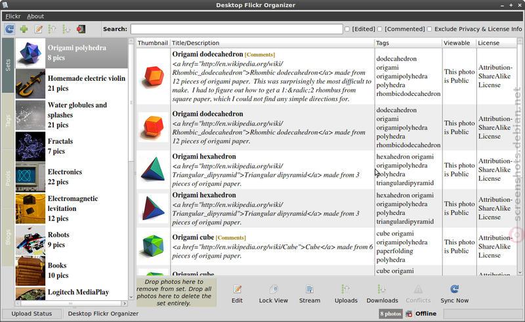Click Attribution-ShareAlike License in first row

[495, 76]
